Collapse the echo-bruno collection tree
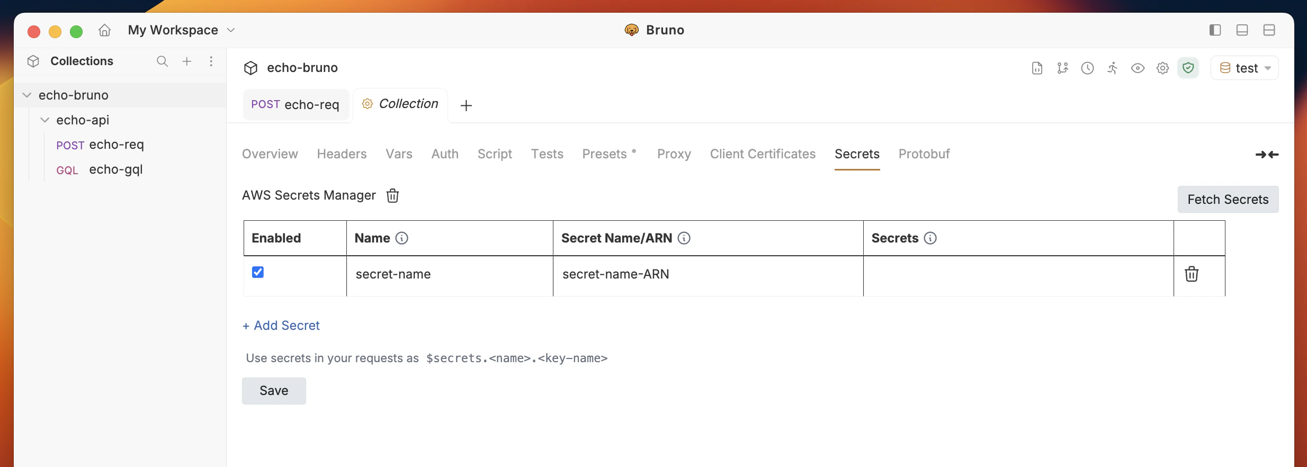Screen dimensions: 1307x467 coord(27,95)
